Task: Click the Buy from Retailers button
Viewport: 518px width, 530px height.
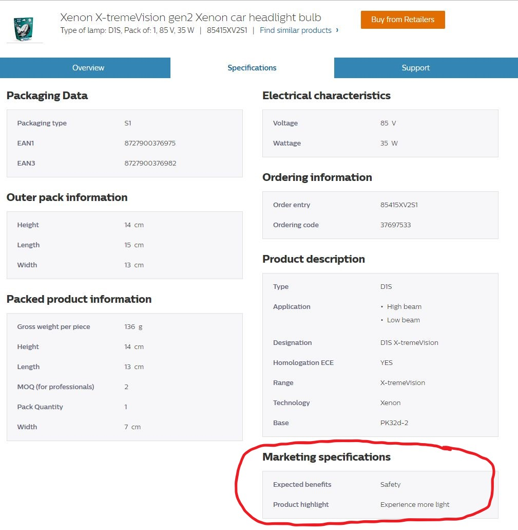Action: point(402,20)
